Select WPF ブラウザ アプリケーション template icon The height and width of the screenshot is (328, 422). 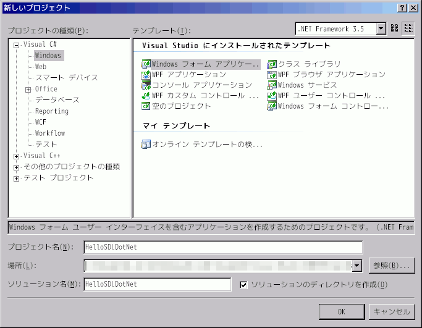(x=272, y=75)
